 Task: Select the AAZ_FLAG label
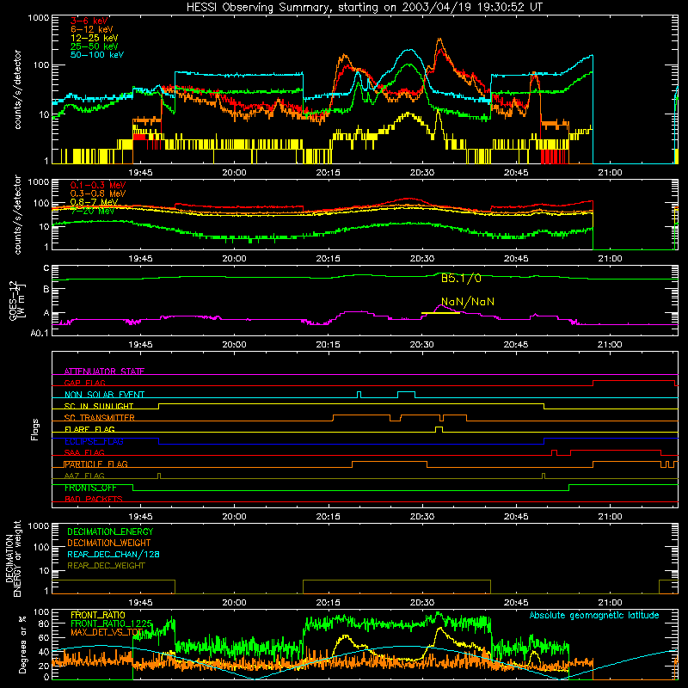[84, 476]
